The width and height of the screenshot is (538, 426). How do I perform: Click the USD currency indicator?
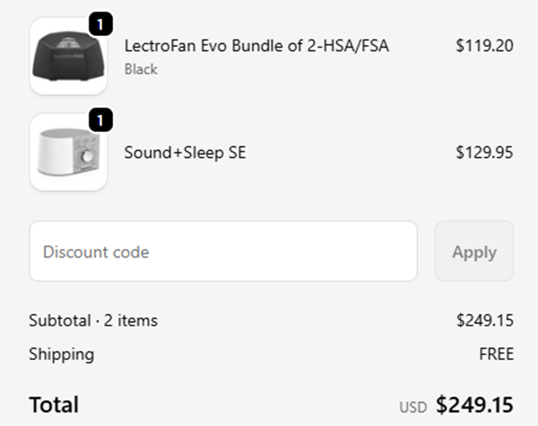coord(412,407)
